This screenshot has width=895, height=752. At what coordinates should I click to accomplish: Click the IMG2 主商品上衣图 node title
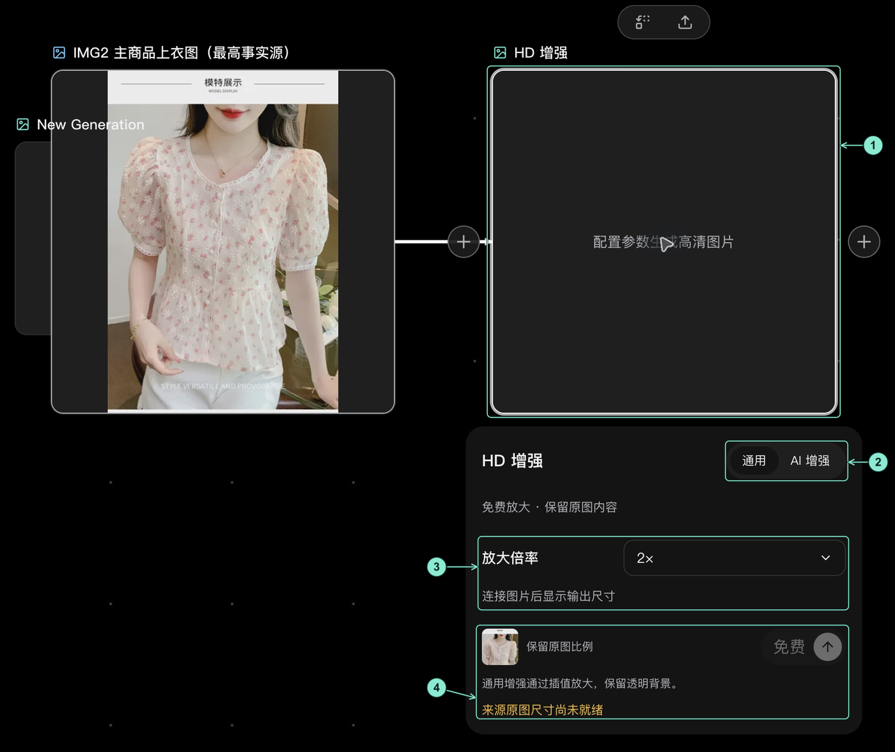tap(182, 52)
